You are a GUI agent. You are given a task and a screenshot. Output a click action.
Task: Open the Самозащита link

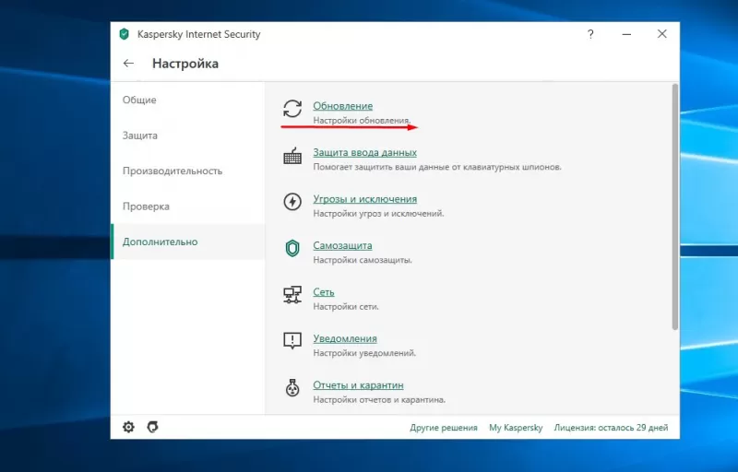click(x=342, y=245)
